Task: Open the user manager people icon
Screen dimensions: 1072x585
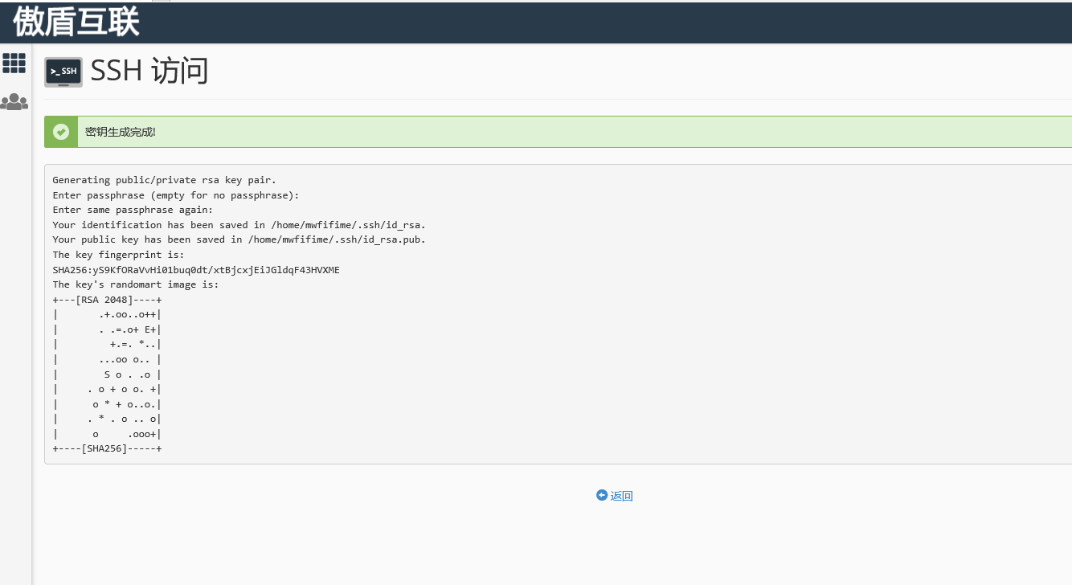Action: click(x=14, y=102)
